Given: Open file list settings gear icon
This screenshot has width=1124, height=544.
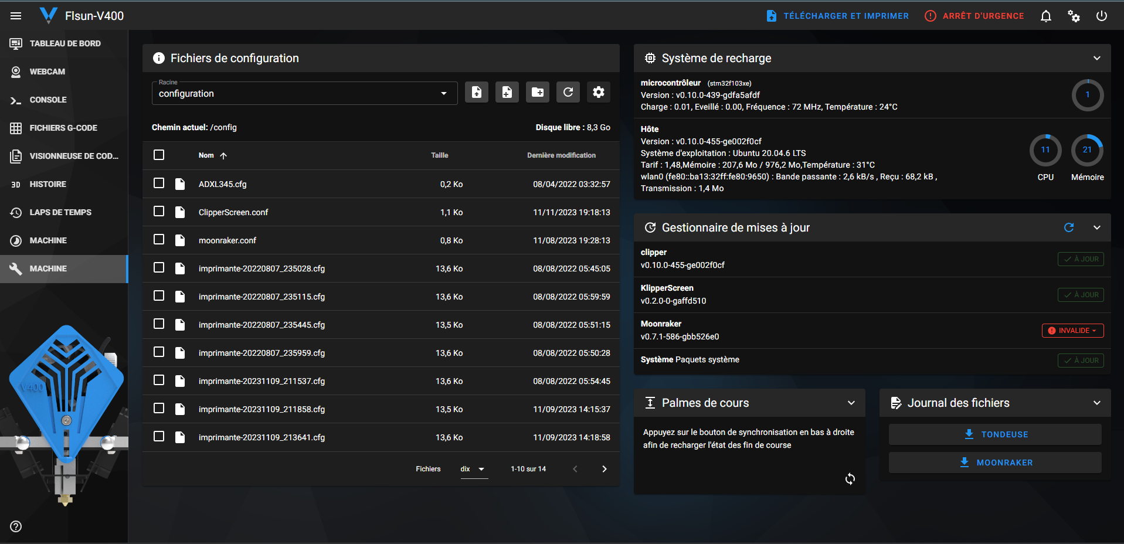Looking at the screenshot, I should point(599,92).
